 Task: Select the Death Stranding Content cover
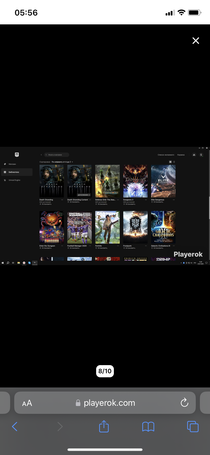[x=80, y=181]
